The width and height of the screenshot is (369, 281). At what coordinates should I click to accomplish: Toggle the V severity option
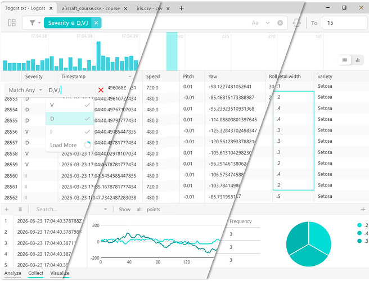[69, 105]
